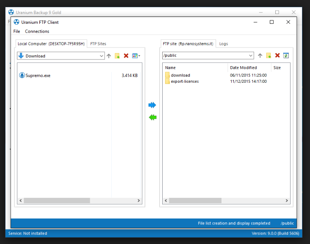Go up one directory on FTP site
310x244 pixels.
(x=260, y=56)
